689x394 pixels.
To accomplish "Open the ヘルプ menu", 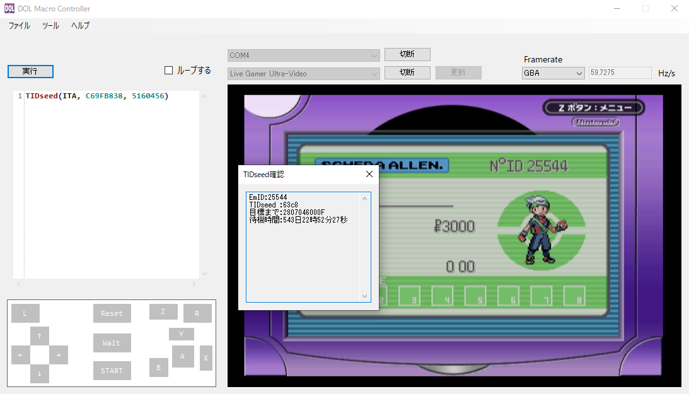I will (x=81, y=25).
